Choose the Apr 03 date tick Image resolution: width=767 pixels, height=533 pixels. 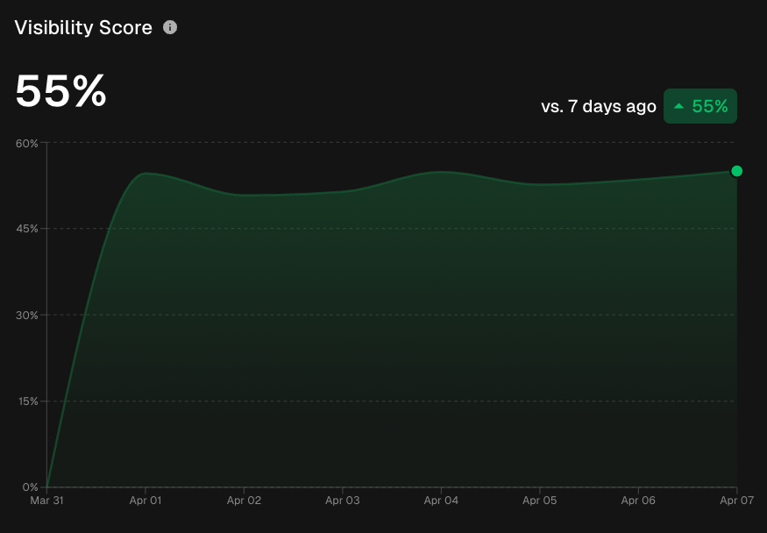click(343, 501)
